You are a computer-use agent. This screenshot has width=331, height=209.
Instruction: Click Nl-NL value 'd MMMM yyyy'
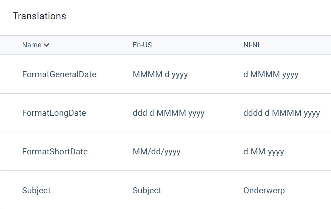click(x=271, y=74)
